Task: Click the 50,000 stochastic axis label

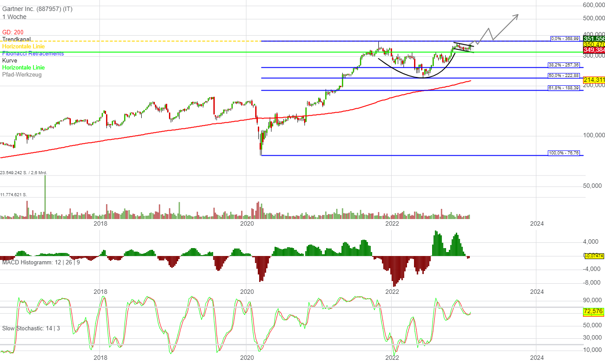Action: [x=593, y=325]
